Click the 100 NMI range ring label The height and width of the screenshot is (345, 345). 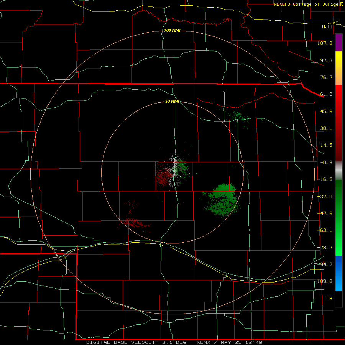coord(172,30)
